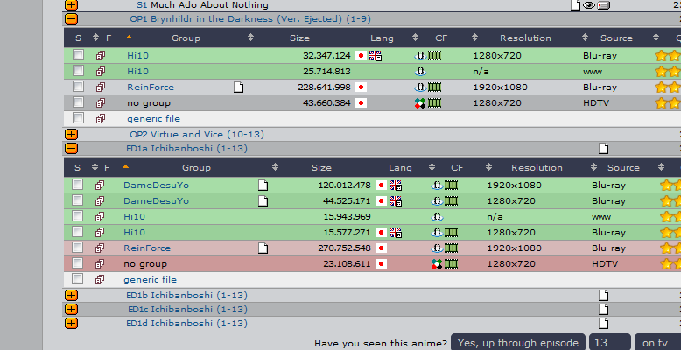Tick the checkbox for OP1 generic file
This screenshot has width=681, height=350.
pyautogui.click(x=78, y=117)
